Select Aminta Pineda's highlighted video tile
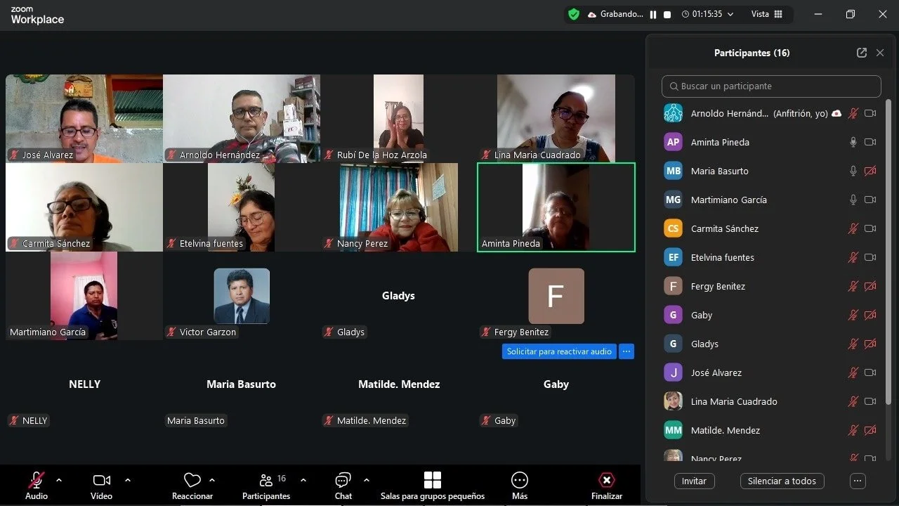This screenshot has height=506, width=899. 556,207
